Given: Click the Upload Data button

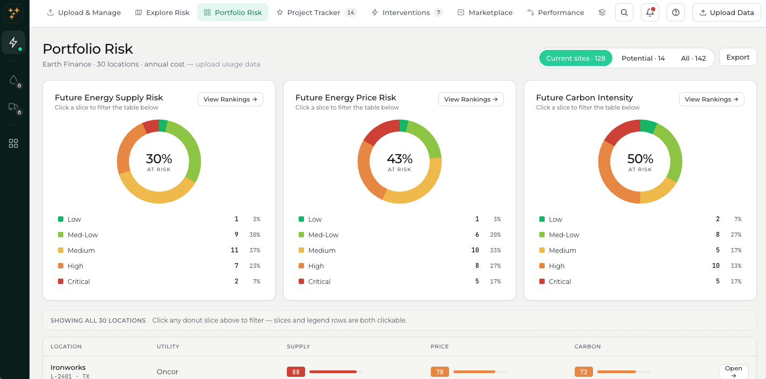Looking at the screenshot, I should [726, 12].
